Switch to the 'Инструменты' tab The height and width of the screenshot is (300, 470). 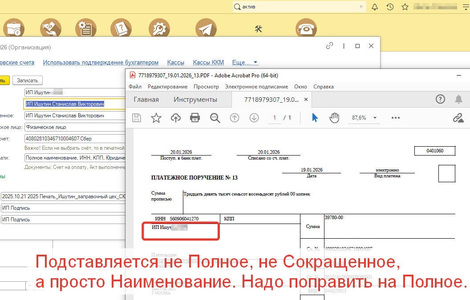point(195,100)
